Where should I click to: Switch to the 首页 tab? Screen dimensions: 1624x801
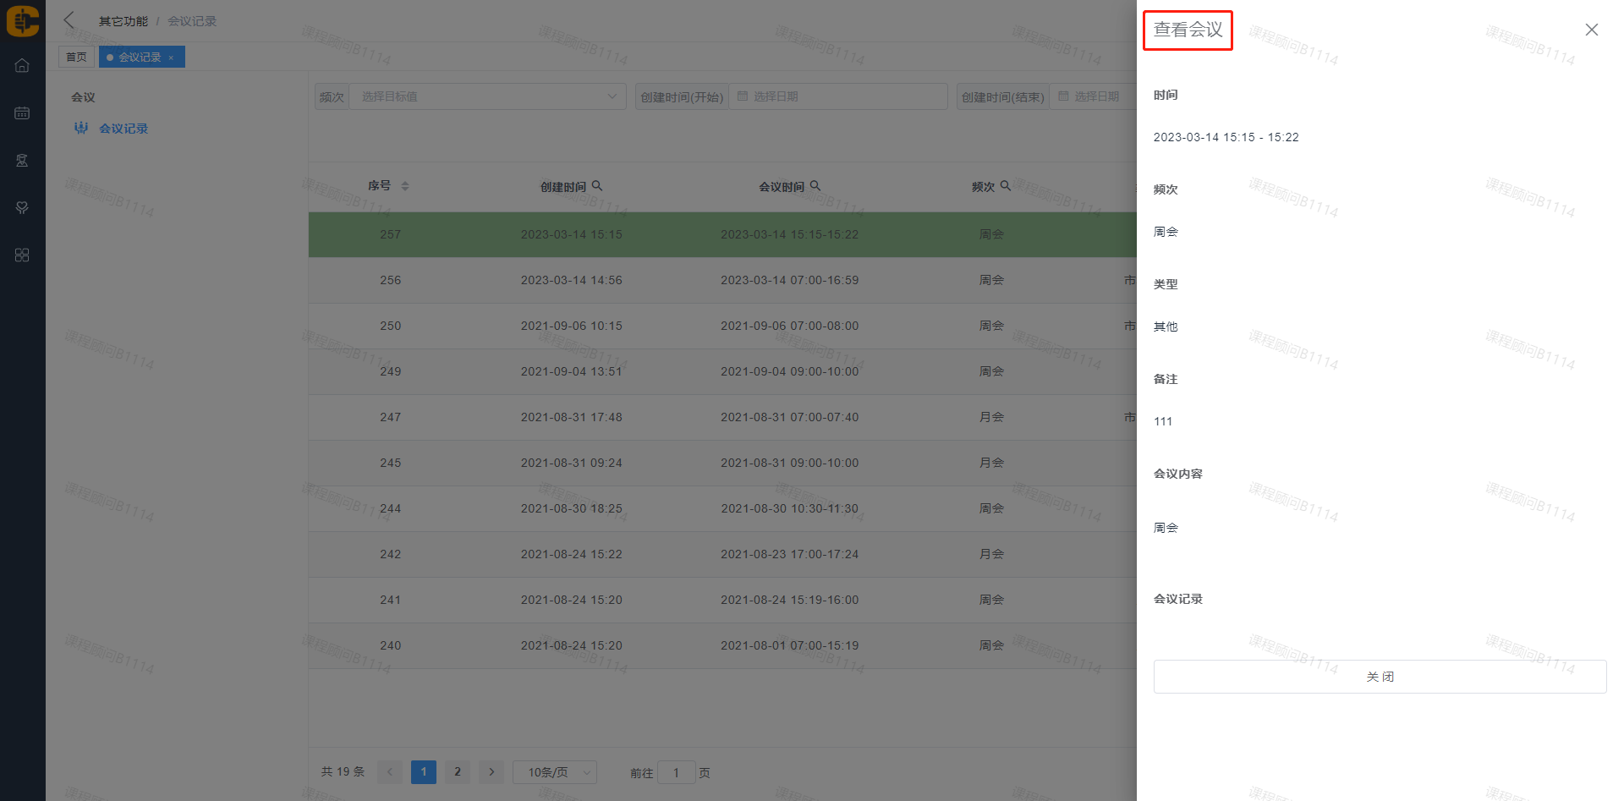(x=76, y=58)
